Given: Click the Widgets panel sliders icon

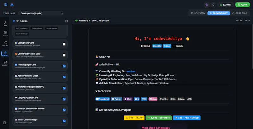Looking at the screenshot, I should tap(14, 21).
